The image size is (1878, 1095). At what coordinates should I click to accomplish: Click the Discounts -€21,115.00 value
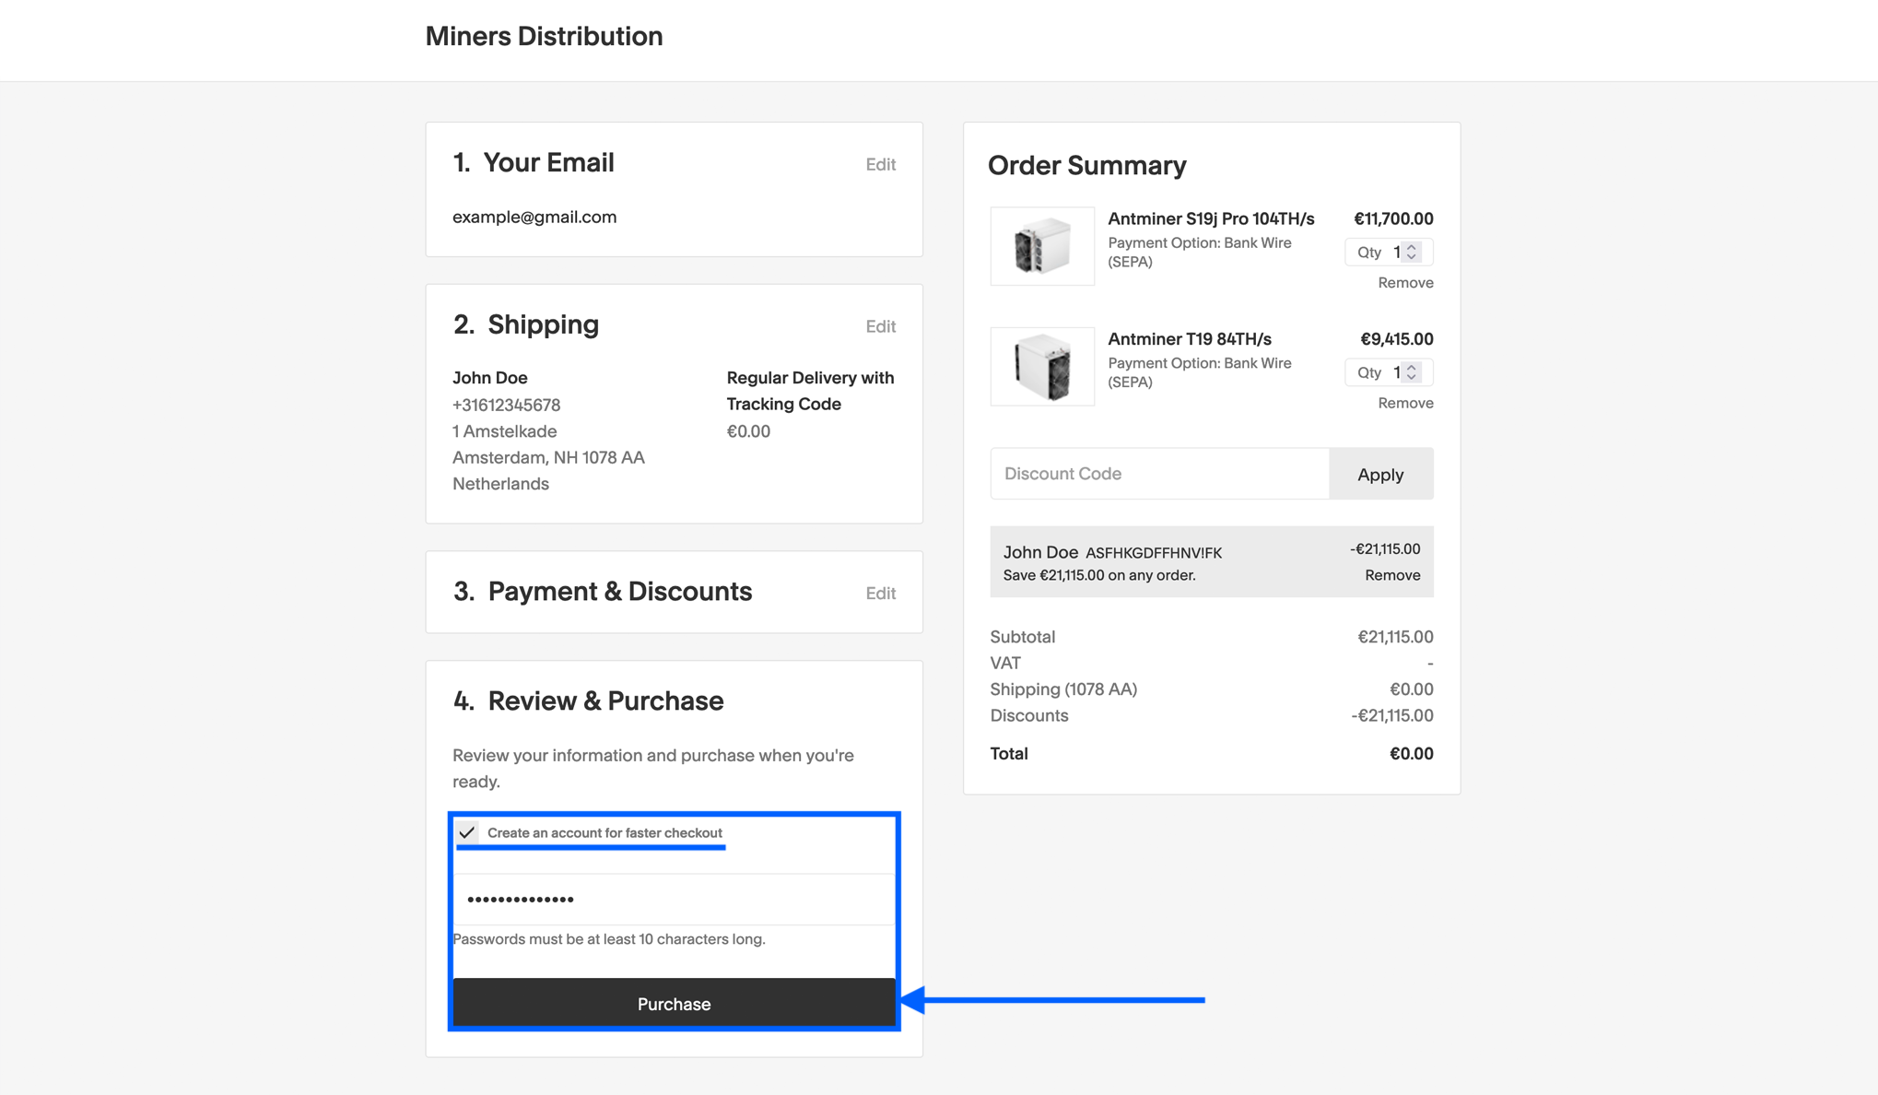pos(1392,715)
